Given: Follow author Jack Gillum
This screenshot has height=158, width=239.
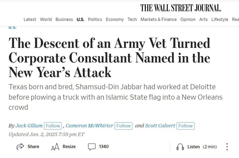Looking at the screenshot, I should pyautogui.click(x=53, y=126).
